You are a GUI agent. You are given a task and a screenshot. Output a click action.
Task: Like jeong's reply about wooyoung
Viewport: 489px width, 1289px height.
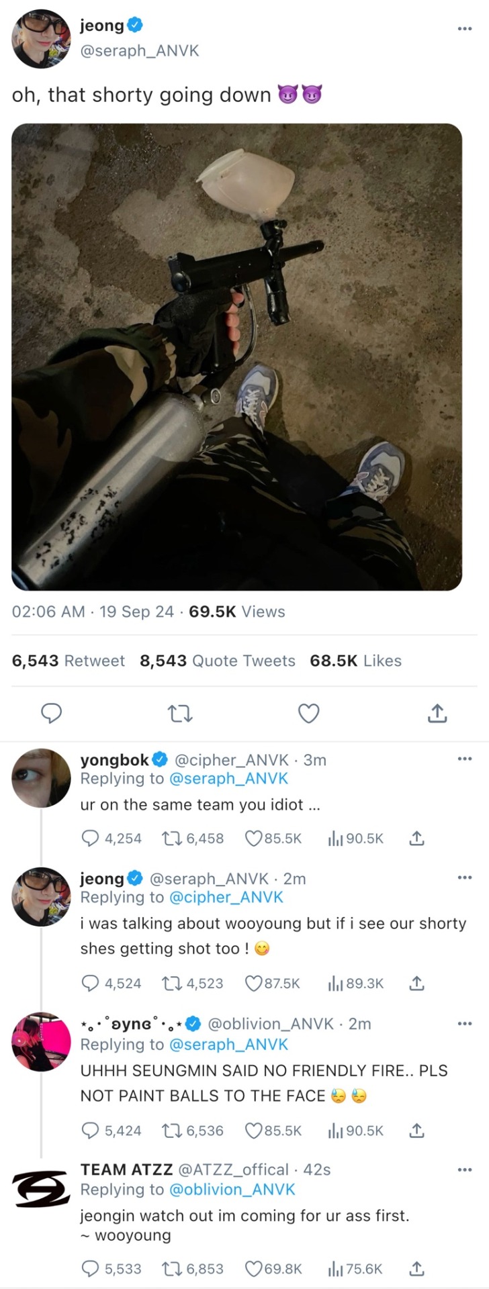tap(253, 984)
